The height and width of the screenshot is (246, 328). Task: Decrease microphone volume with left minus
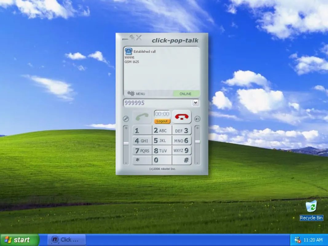click(126, 163)
